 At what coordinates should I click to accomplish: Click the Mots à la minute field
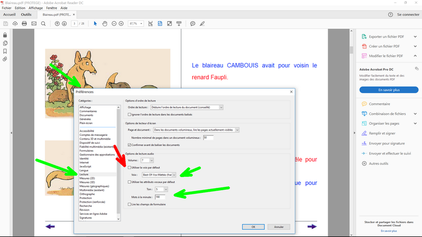160,197
